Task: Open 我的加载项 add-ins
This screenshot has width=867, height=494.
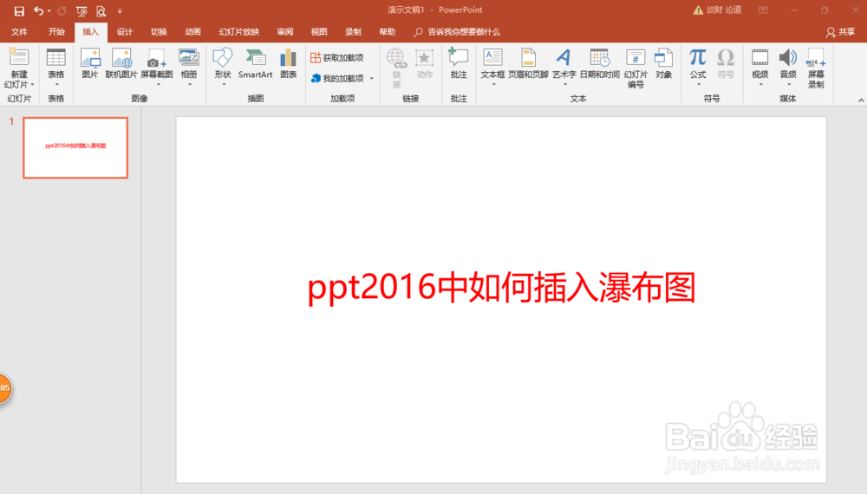Action: click(338, 79)
